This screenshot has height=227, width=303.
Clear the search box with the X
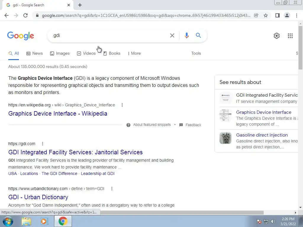pyautogui.click(x=172, y=35)
